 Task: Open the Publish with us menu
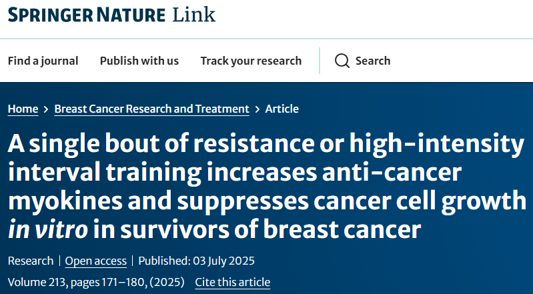[139, 61]
